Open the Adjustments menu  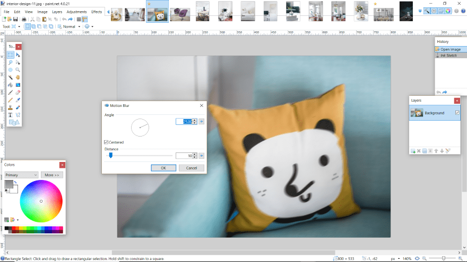click(x=76, y=11)
